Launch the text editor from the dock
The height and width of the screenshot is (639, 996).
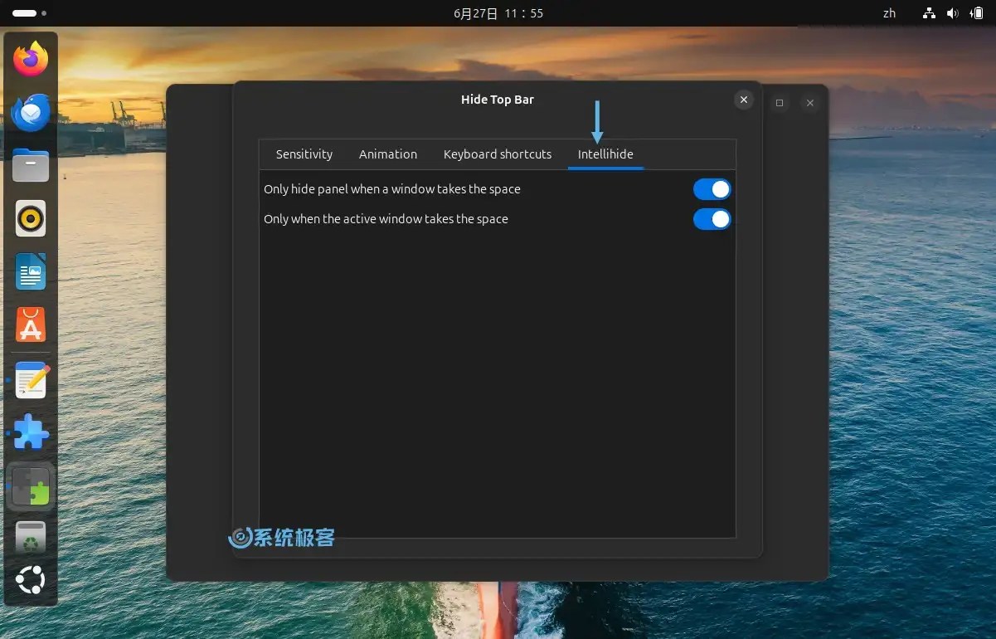coord(31,379)
